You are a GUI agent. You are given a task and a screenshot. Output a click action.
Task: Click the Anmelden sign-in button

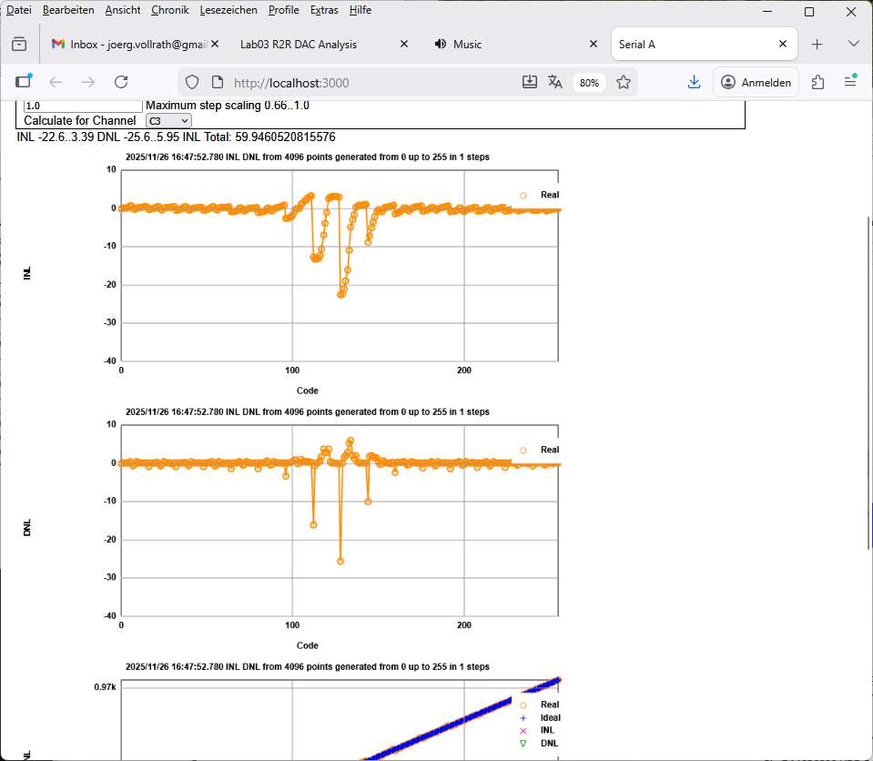tap(756, 82)
